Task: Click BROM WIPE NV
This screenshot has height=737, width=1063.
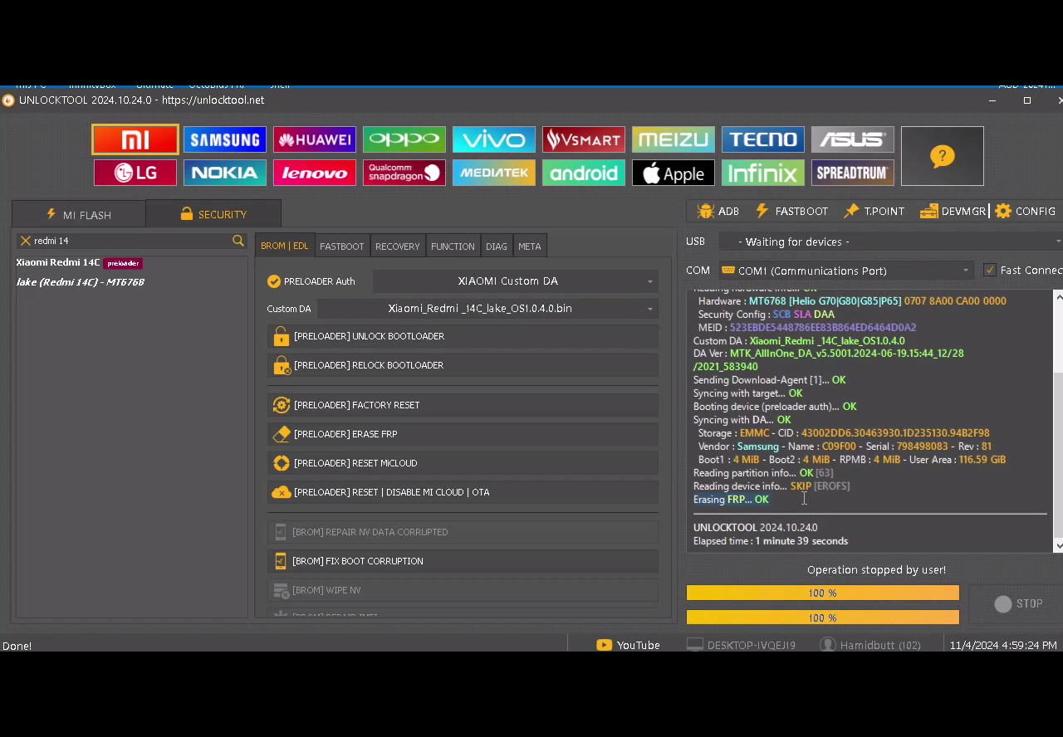Action: coord(463,590)
